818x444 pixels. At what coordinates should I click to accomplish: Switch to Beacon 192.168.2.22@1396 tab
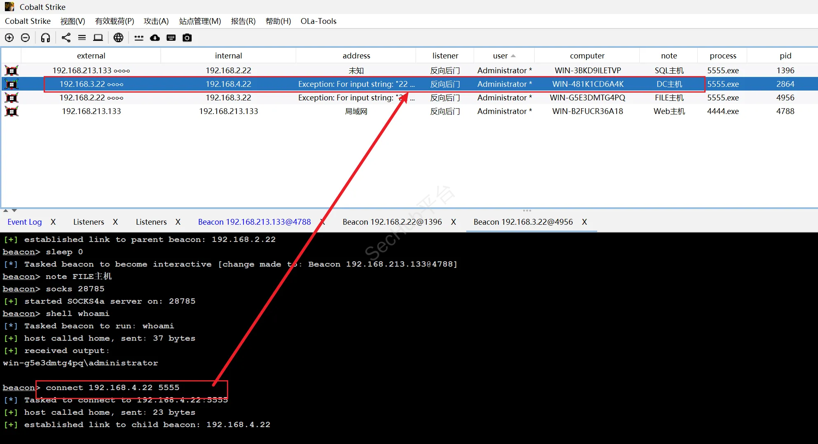pyautogui.click(x=392, y=222)
